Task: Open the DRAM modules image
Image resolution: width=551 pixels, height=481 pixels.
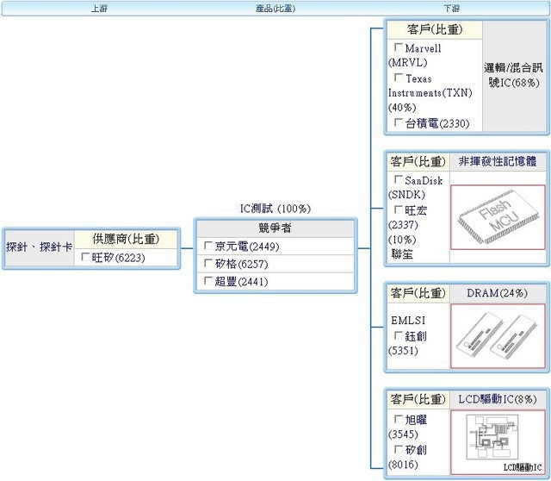Action: coord(498,336)
